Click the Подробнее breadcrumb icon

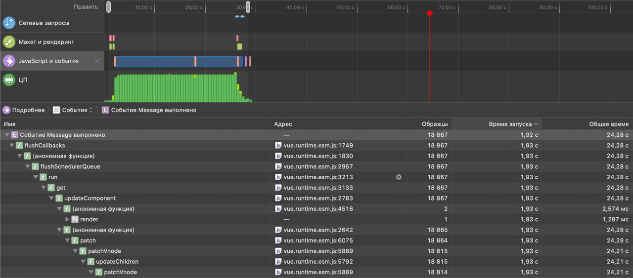coord(6,110)
